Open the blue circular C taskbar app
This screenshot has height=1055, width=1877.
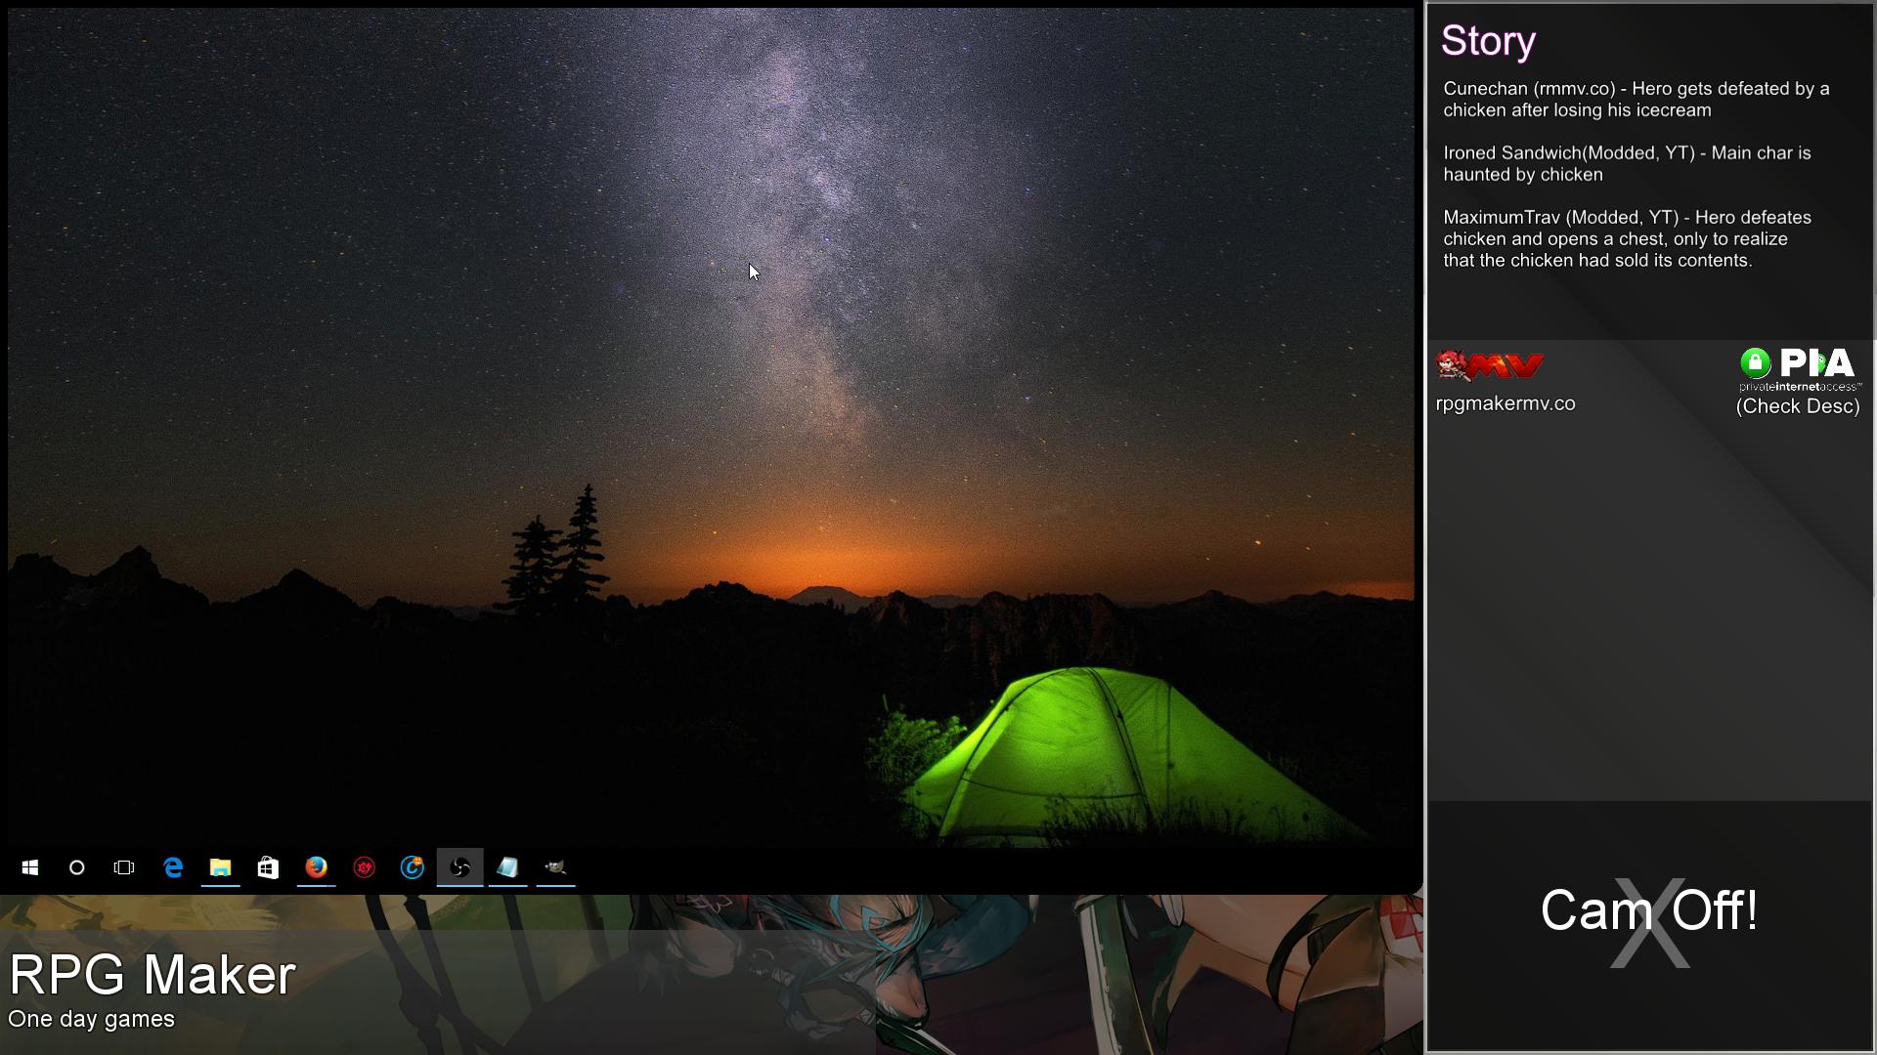tap(412, 867)
